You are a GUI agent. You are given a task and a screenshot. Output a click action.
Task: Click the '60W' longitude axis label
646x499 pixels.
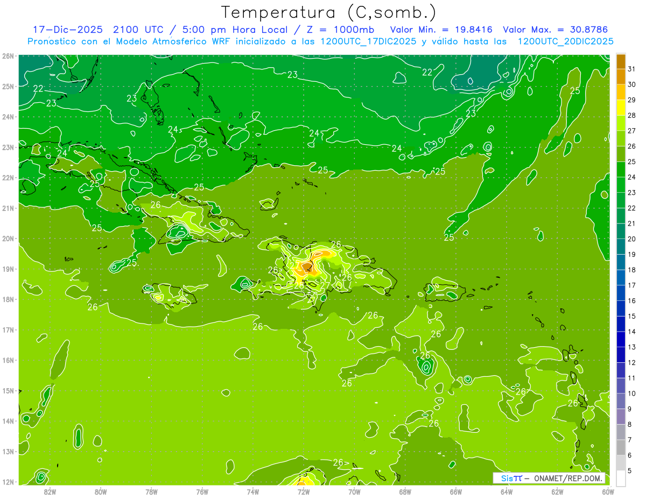608,491
